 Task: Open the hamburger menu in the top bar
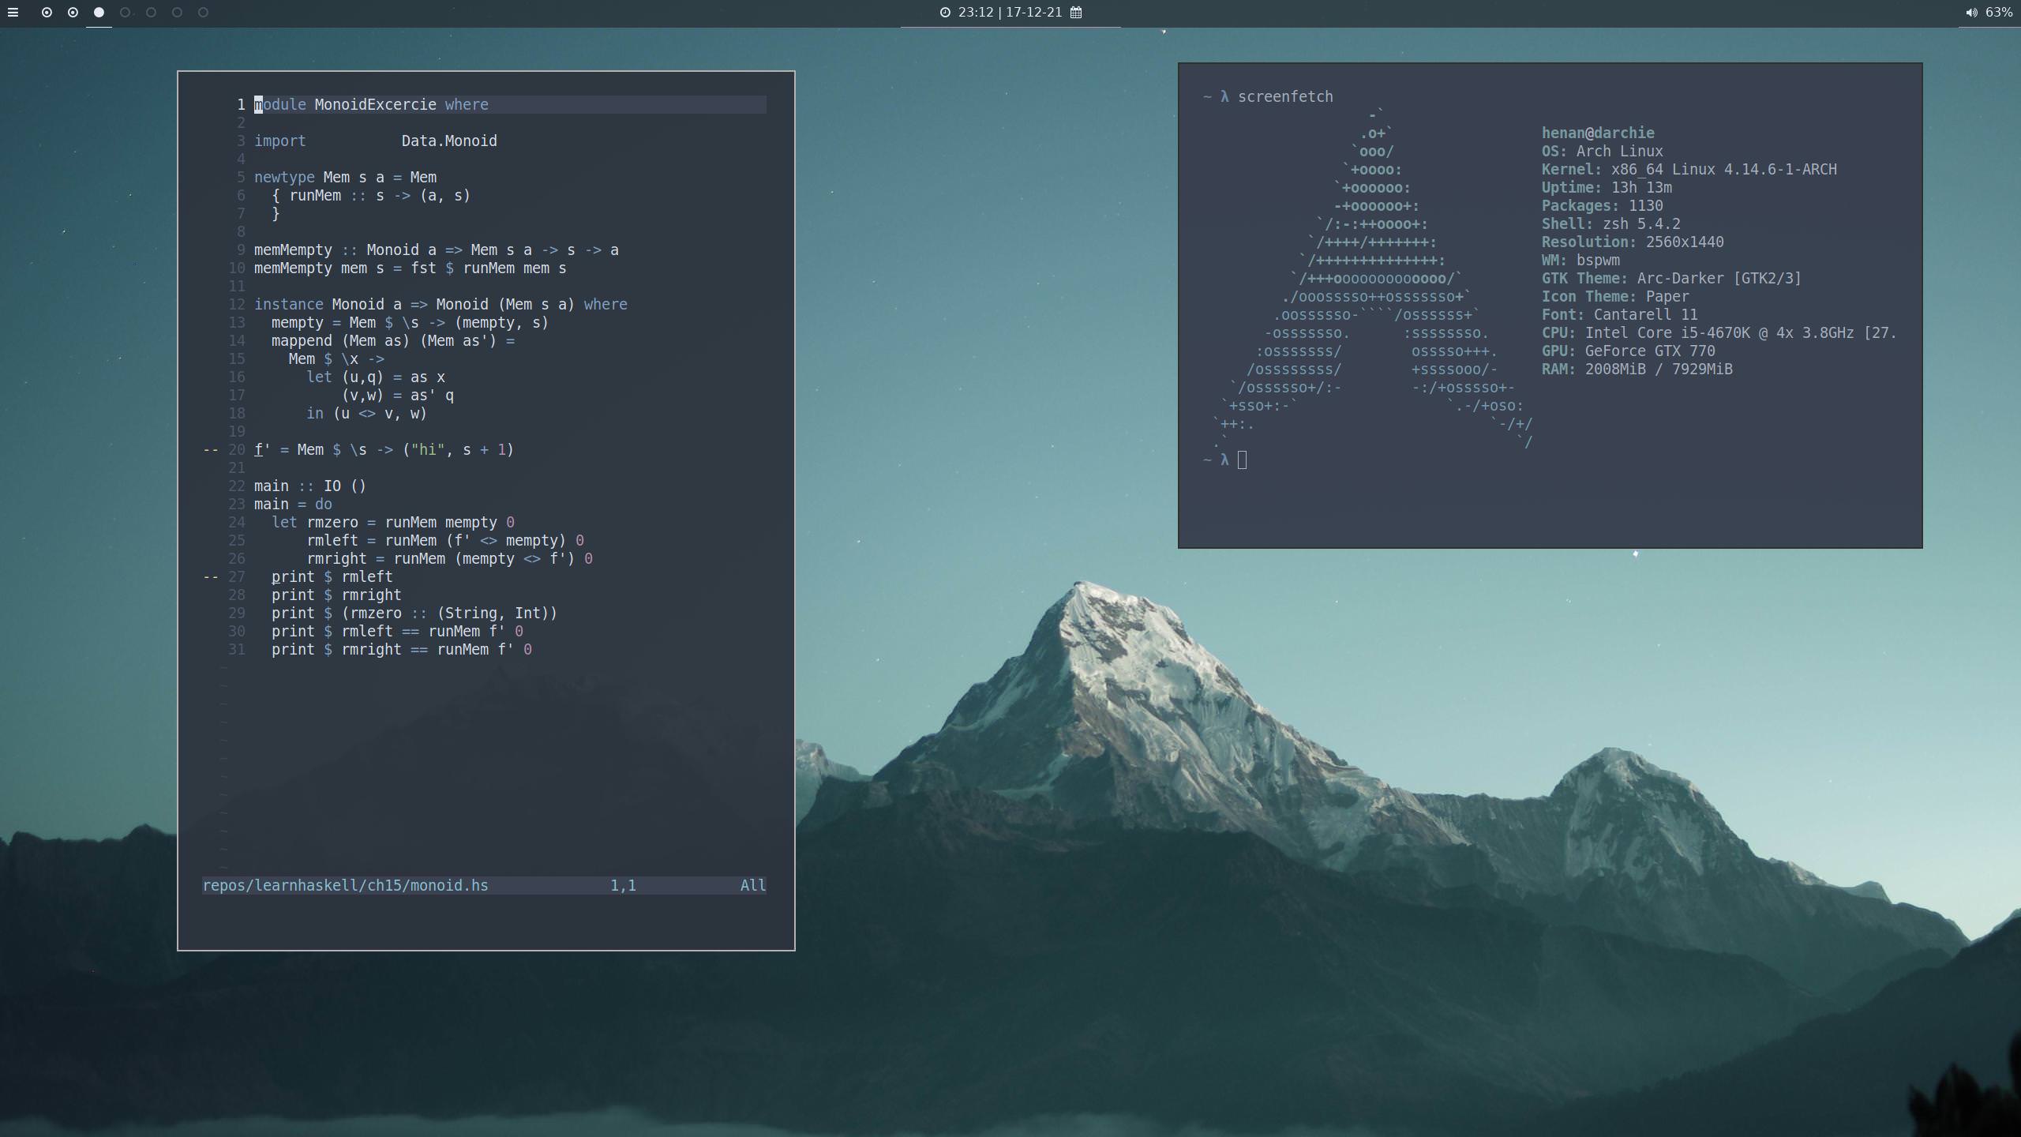[x=13, y=13]
